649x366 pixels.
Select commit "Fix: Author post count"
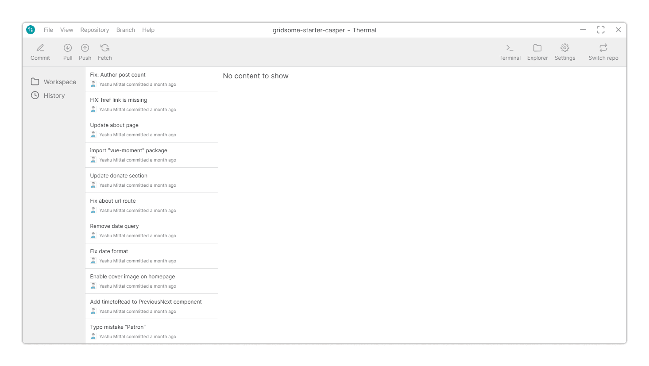tap(151, 79)
